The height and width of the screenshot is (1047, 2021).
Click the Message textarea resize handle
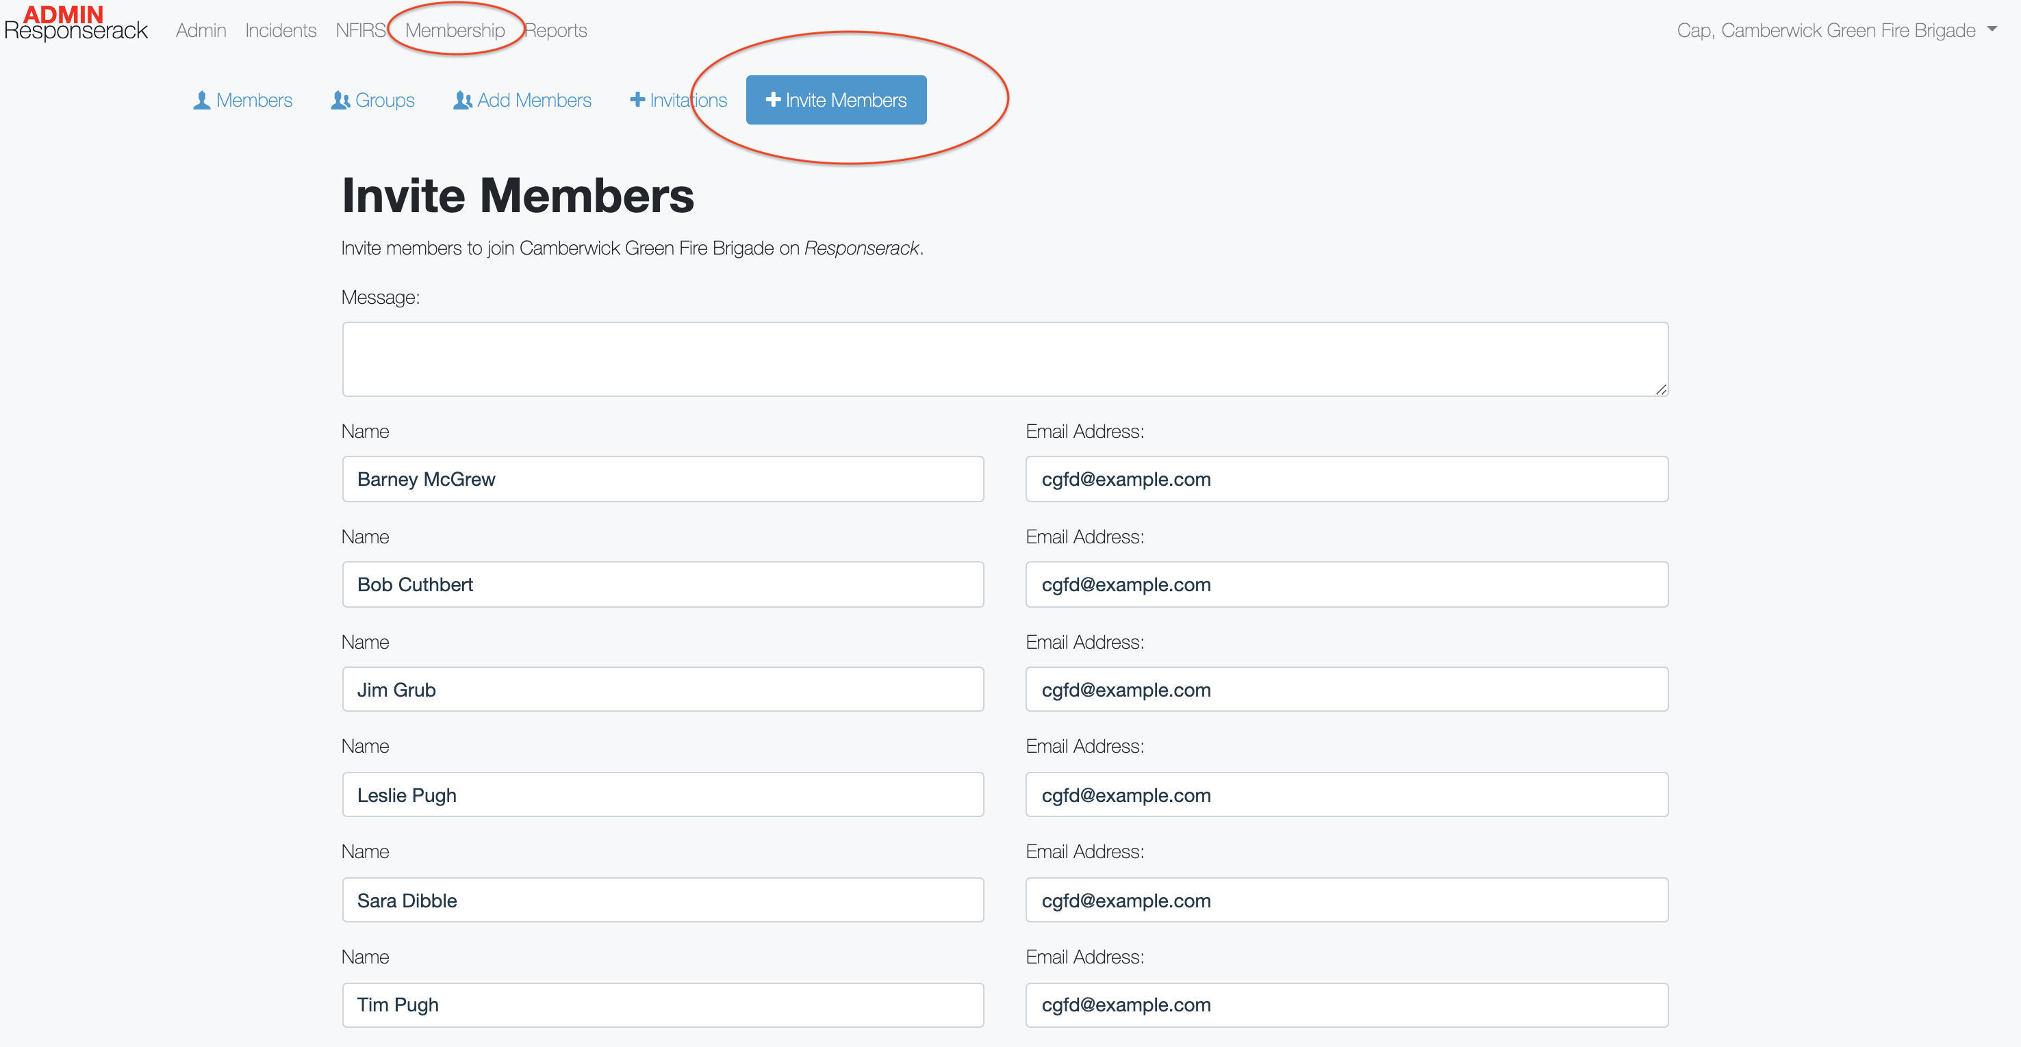pos(1661,389)
